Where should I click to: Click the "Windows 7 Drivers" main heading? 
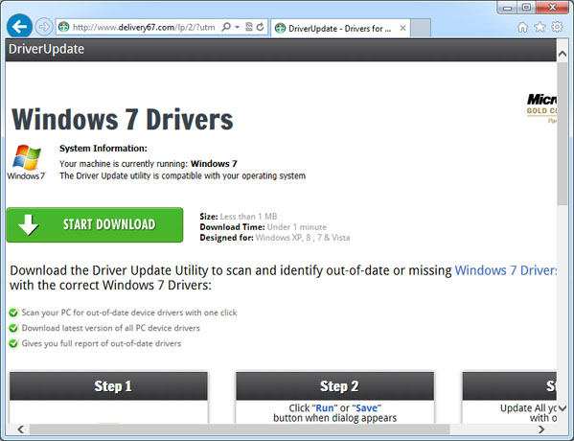123,120
